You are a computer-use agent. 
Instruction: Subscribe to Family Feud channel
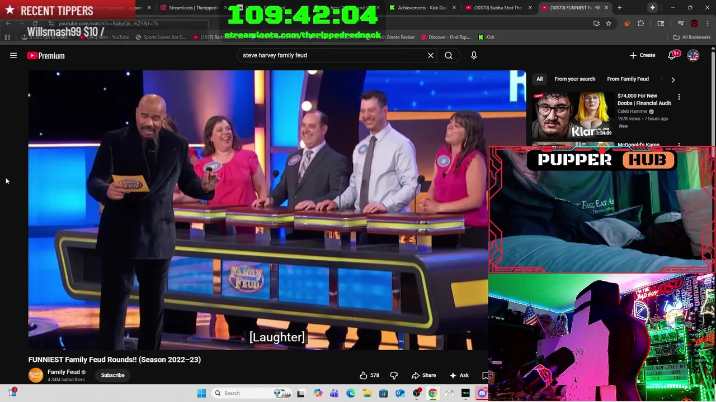point(112,375)
